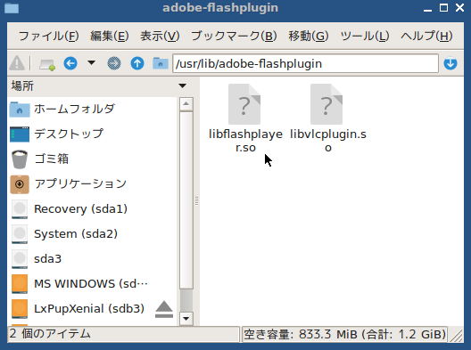The image size is (471, 350).
Task: Click the path field showing /usr/lib/adobe-flashplugin
Action: [305, 63]
